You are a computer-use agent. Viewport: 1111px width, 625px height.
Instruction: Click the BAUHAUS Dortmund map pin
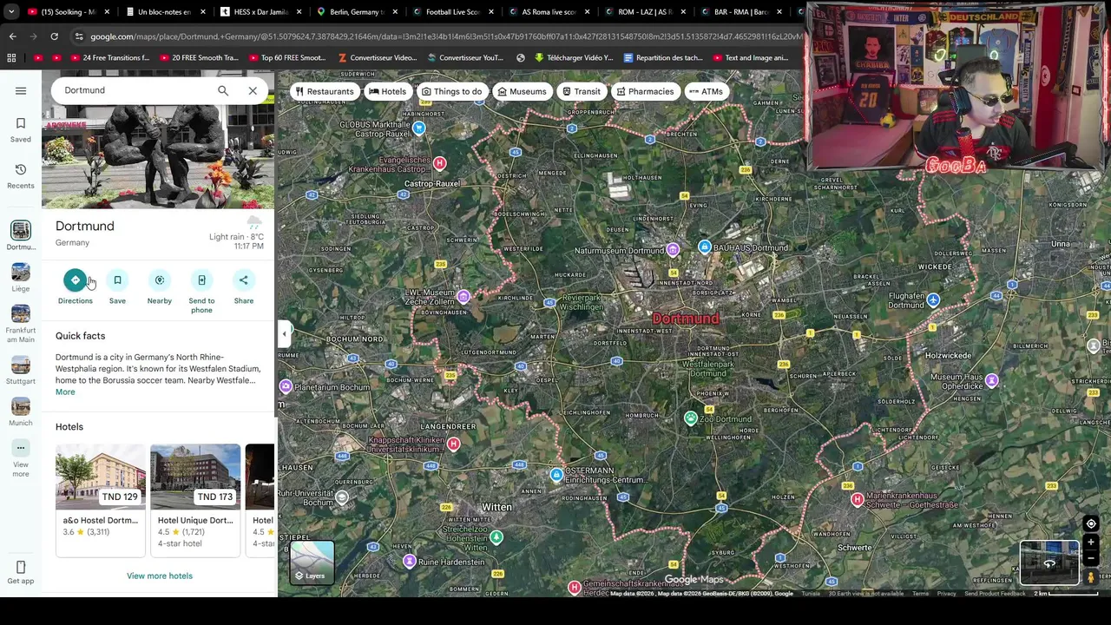(705, 248)
